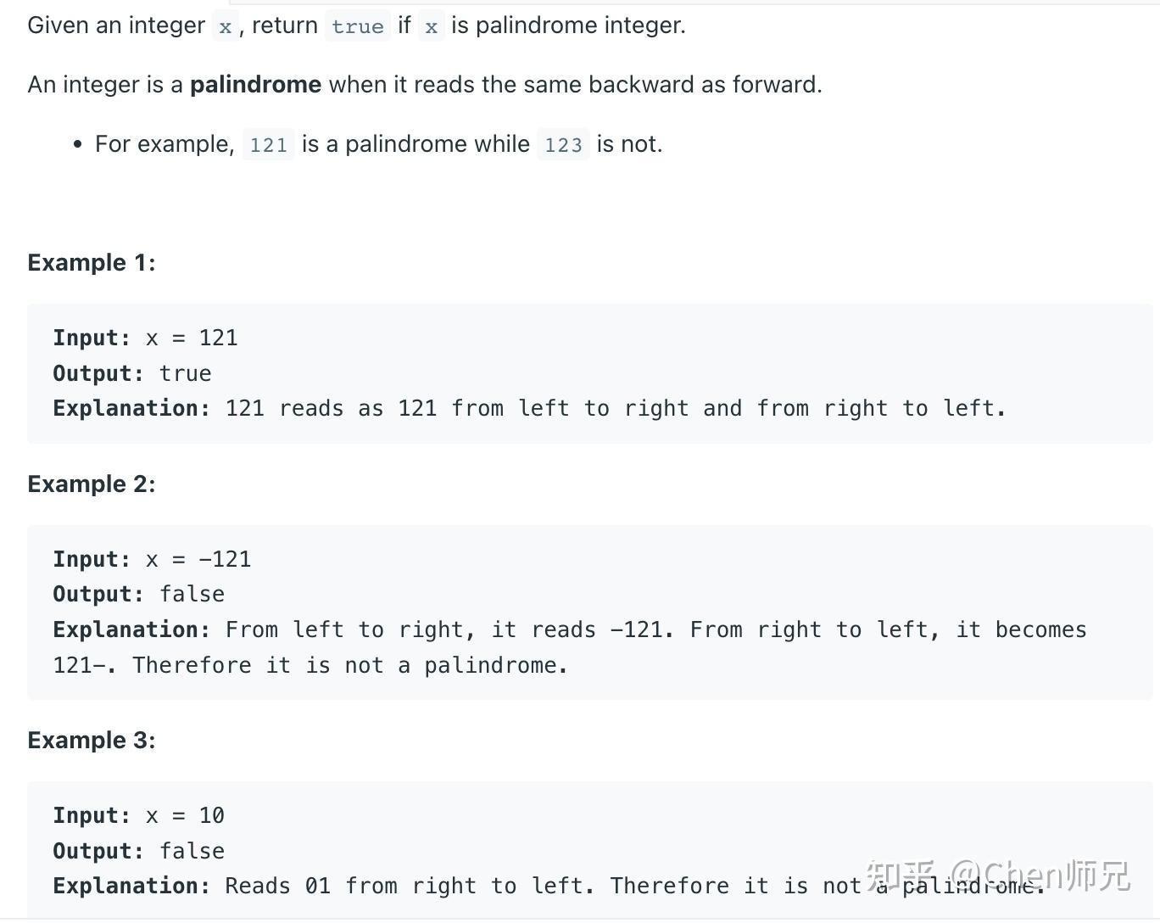This screenshot has height=923, width=1160.
Task: Click the "Input: x = 121" line
Action: click(145, 338)
